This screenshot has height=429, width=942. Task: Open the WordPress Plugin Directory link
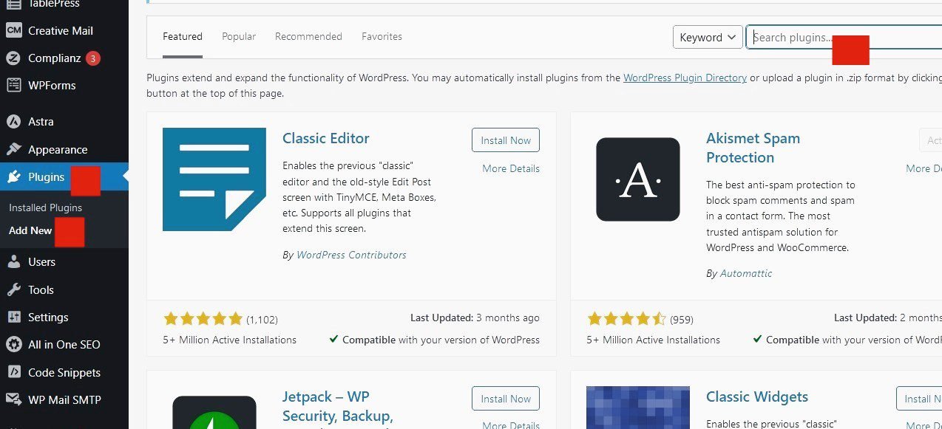pyautogui.click(x=685, y=78)
